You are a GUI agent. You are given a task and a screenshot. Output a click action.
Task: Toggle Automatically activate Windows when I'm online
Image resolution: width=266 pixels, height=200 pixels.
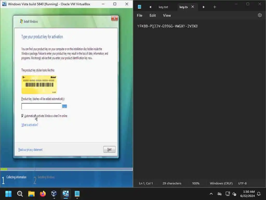point(22,116)
